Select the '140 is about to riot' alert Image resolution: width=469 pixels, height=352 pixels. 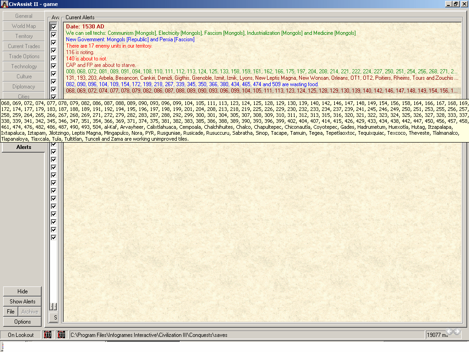(87, 59)
